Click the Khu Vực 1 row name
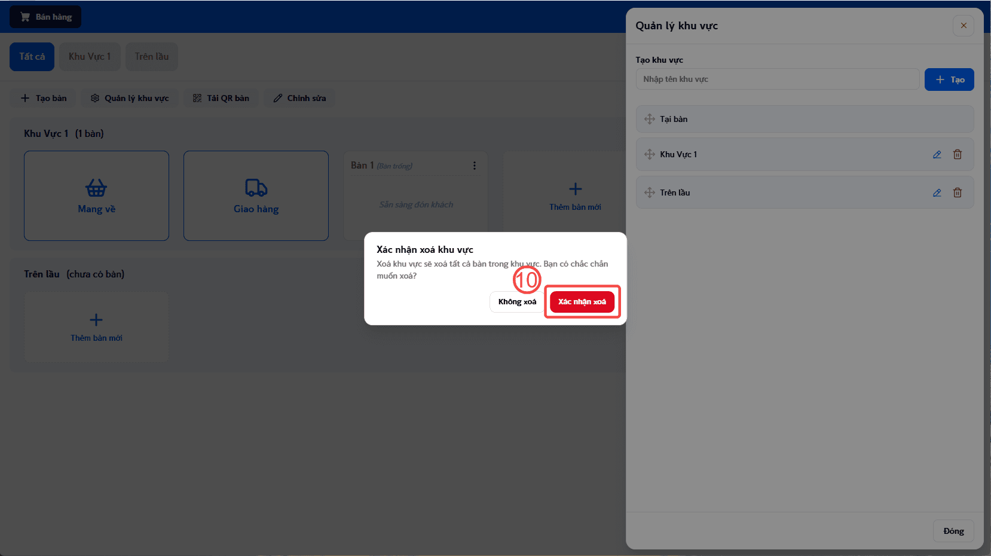Screen dimensions: 991x556 [x=678, y=154]
